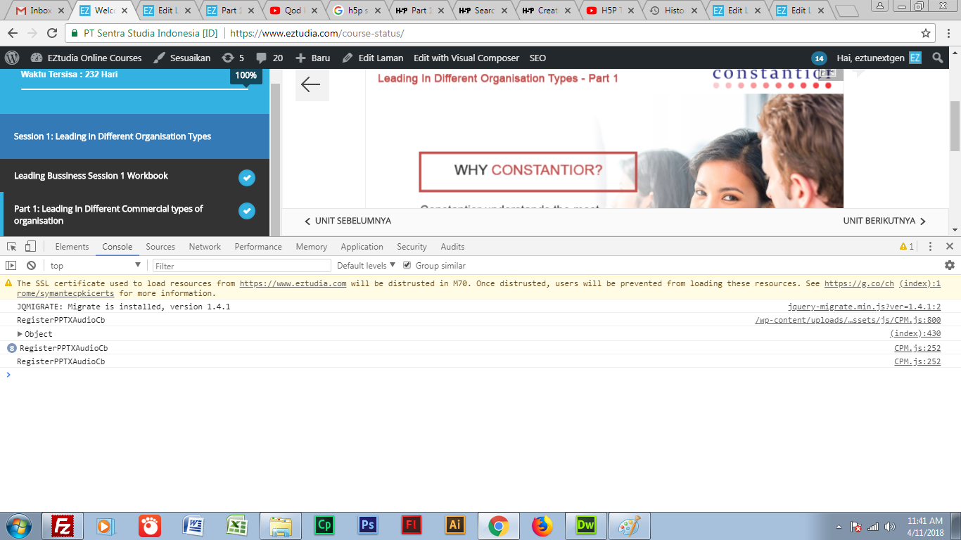Open jquery-migrate.min.js?ver=1.4.1:2 source link
The image size is (961, 540).
pyautogui.click(x=864, y=307)
